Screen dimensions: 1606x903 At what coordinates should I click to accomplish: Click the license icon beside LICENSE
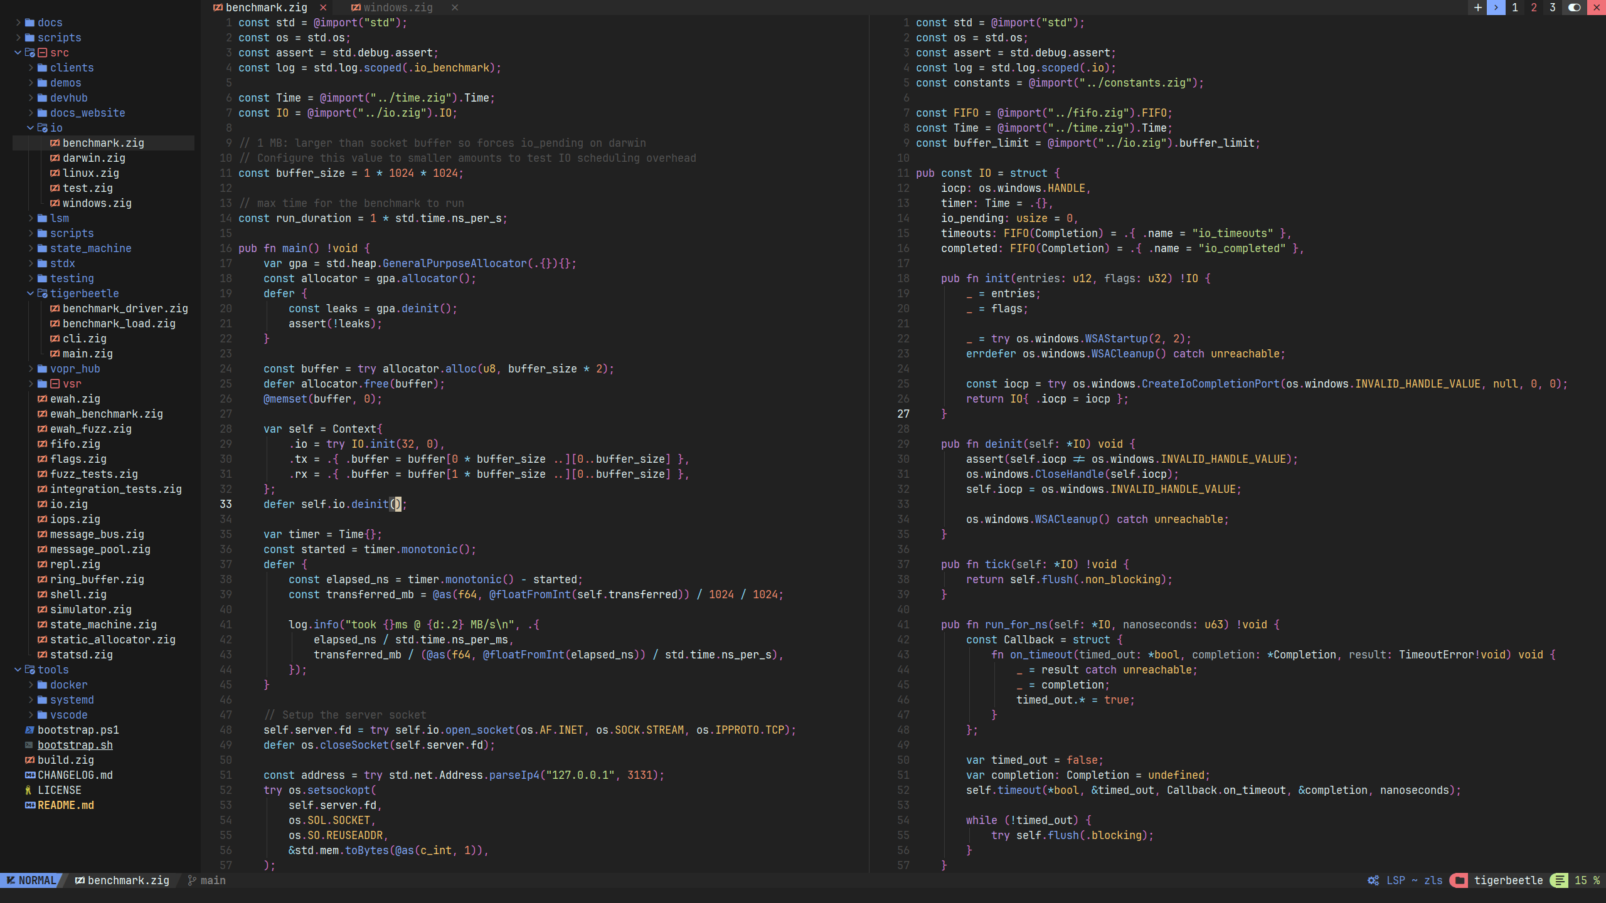[28, 790]
